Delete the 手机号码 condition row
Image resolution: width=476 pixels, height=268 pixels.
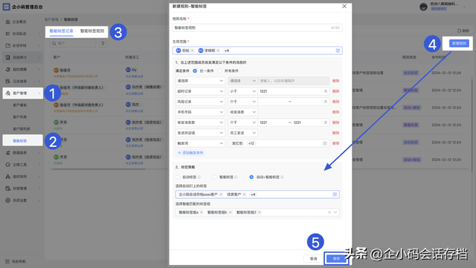coord(335,112)
